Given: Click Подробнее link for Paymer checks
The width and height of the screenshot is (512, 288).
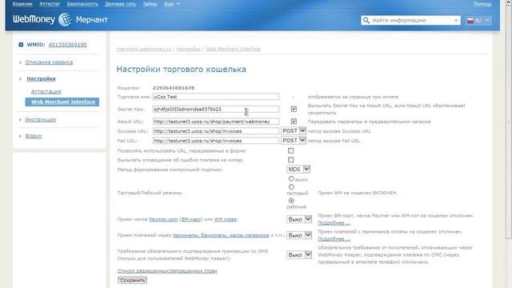Looking at the screenshot, I should pyautogui.click(x=334, y=223).
